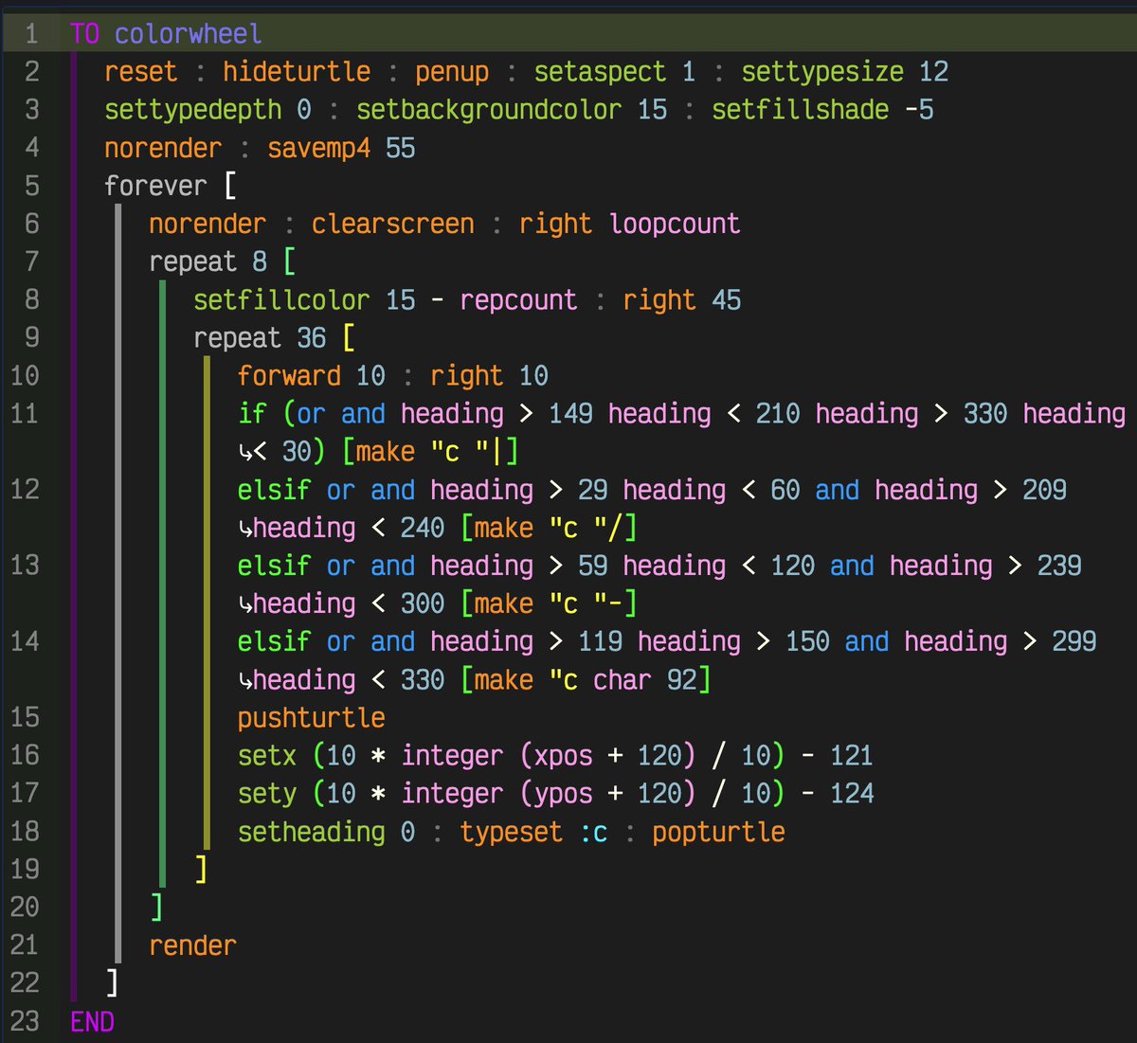Click the 'typeset' command
This screenshot has height=1043, width=1137.
point(512,832)
